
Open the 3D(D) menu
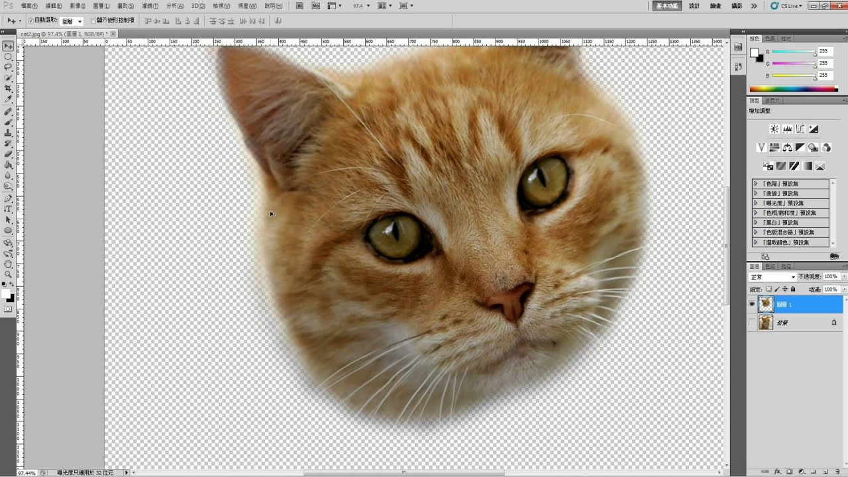[198, 6]
